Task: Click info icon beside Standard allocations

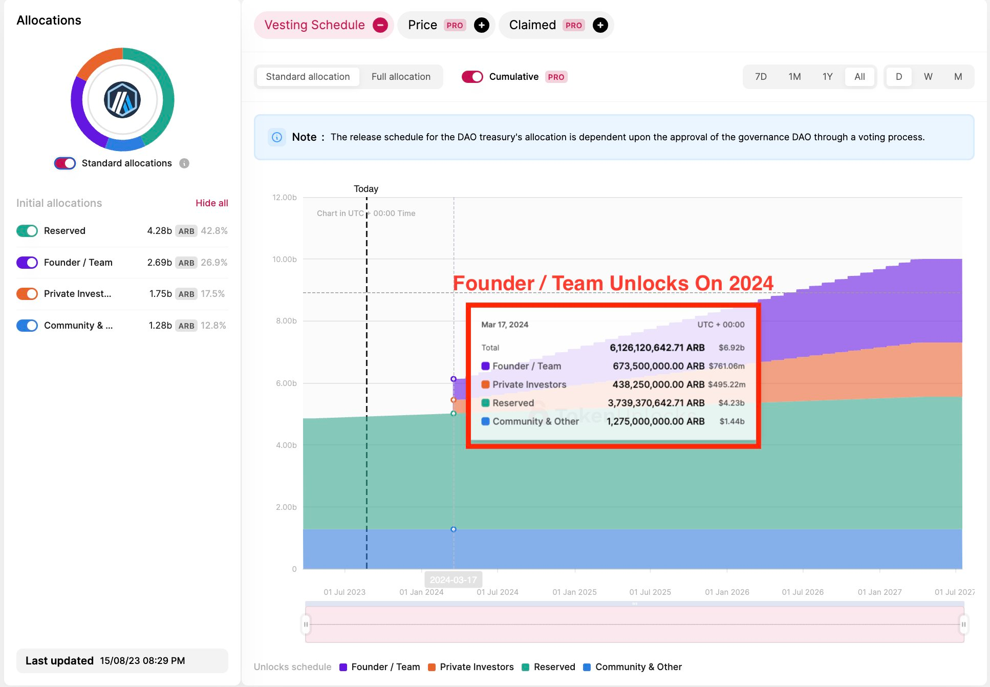Action: click(x=184, y=163)
